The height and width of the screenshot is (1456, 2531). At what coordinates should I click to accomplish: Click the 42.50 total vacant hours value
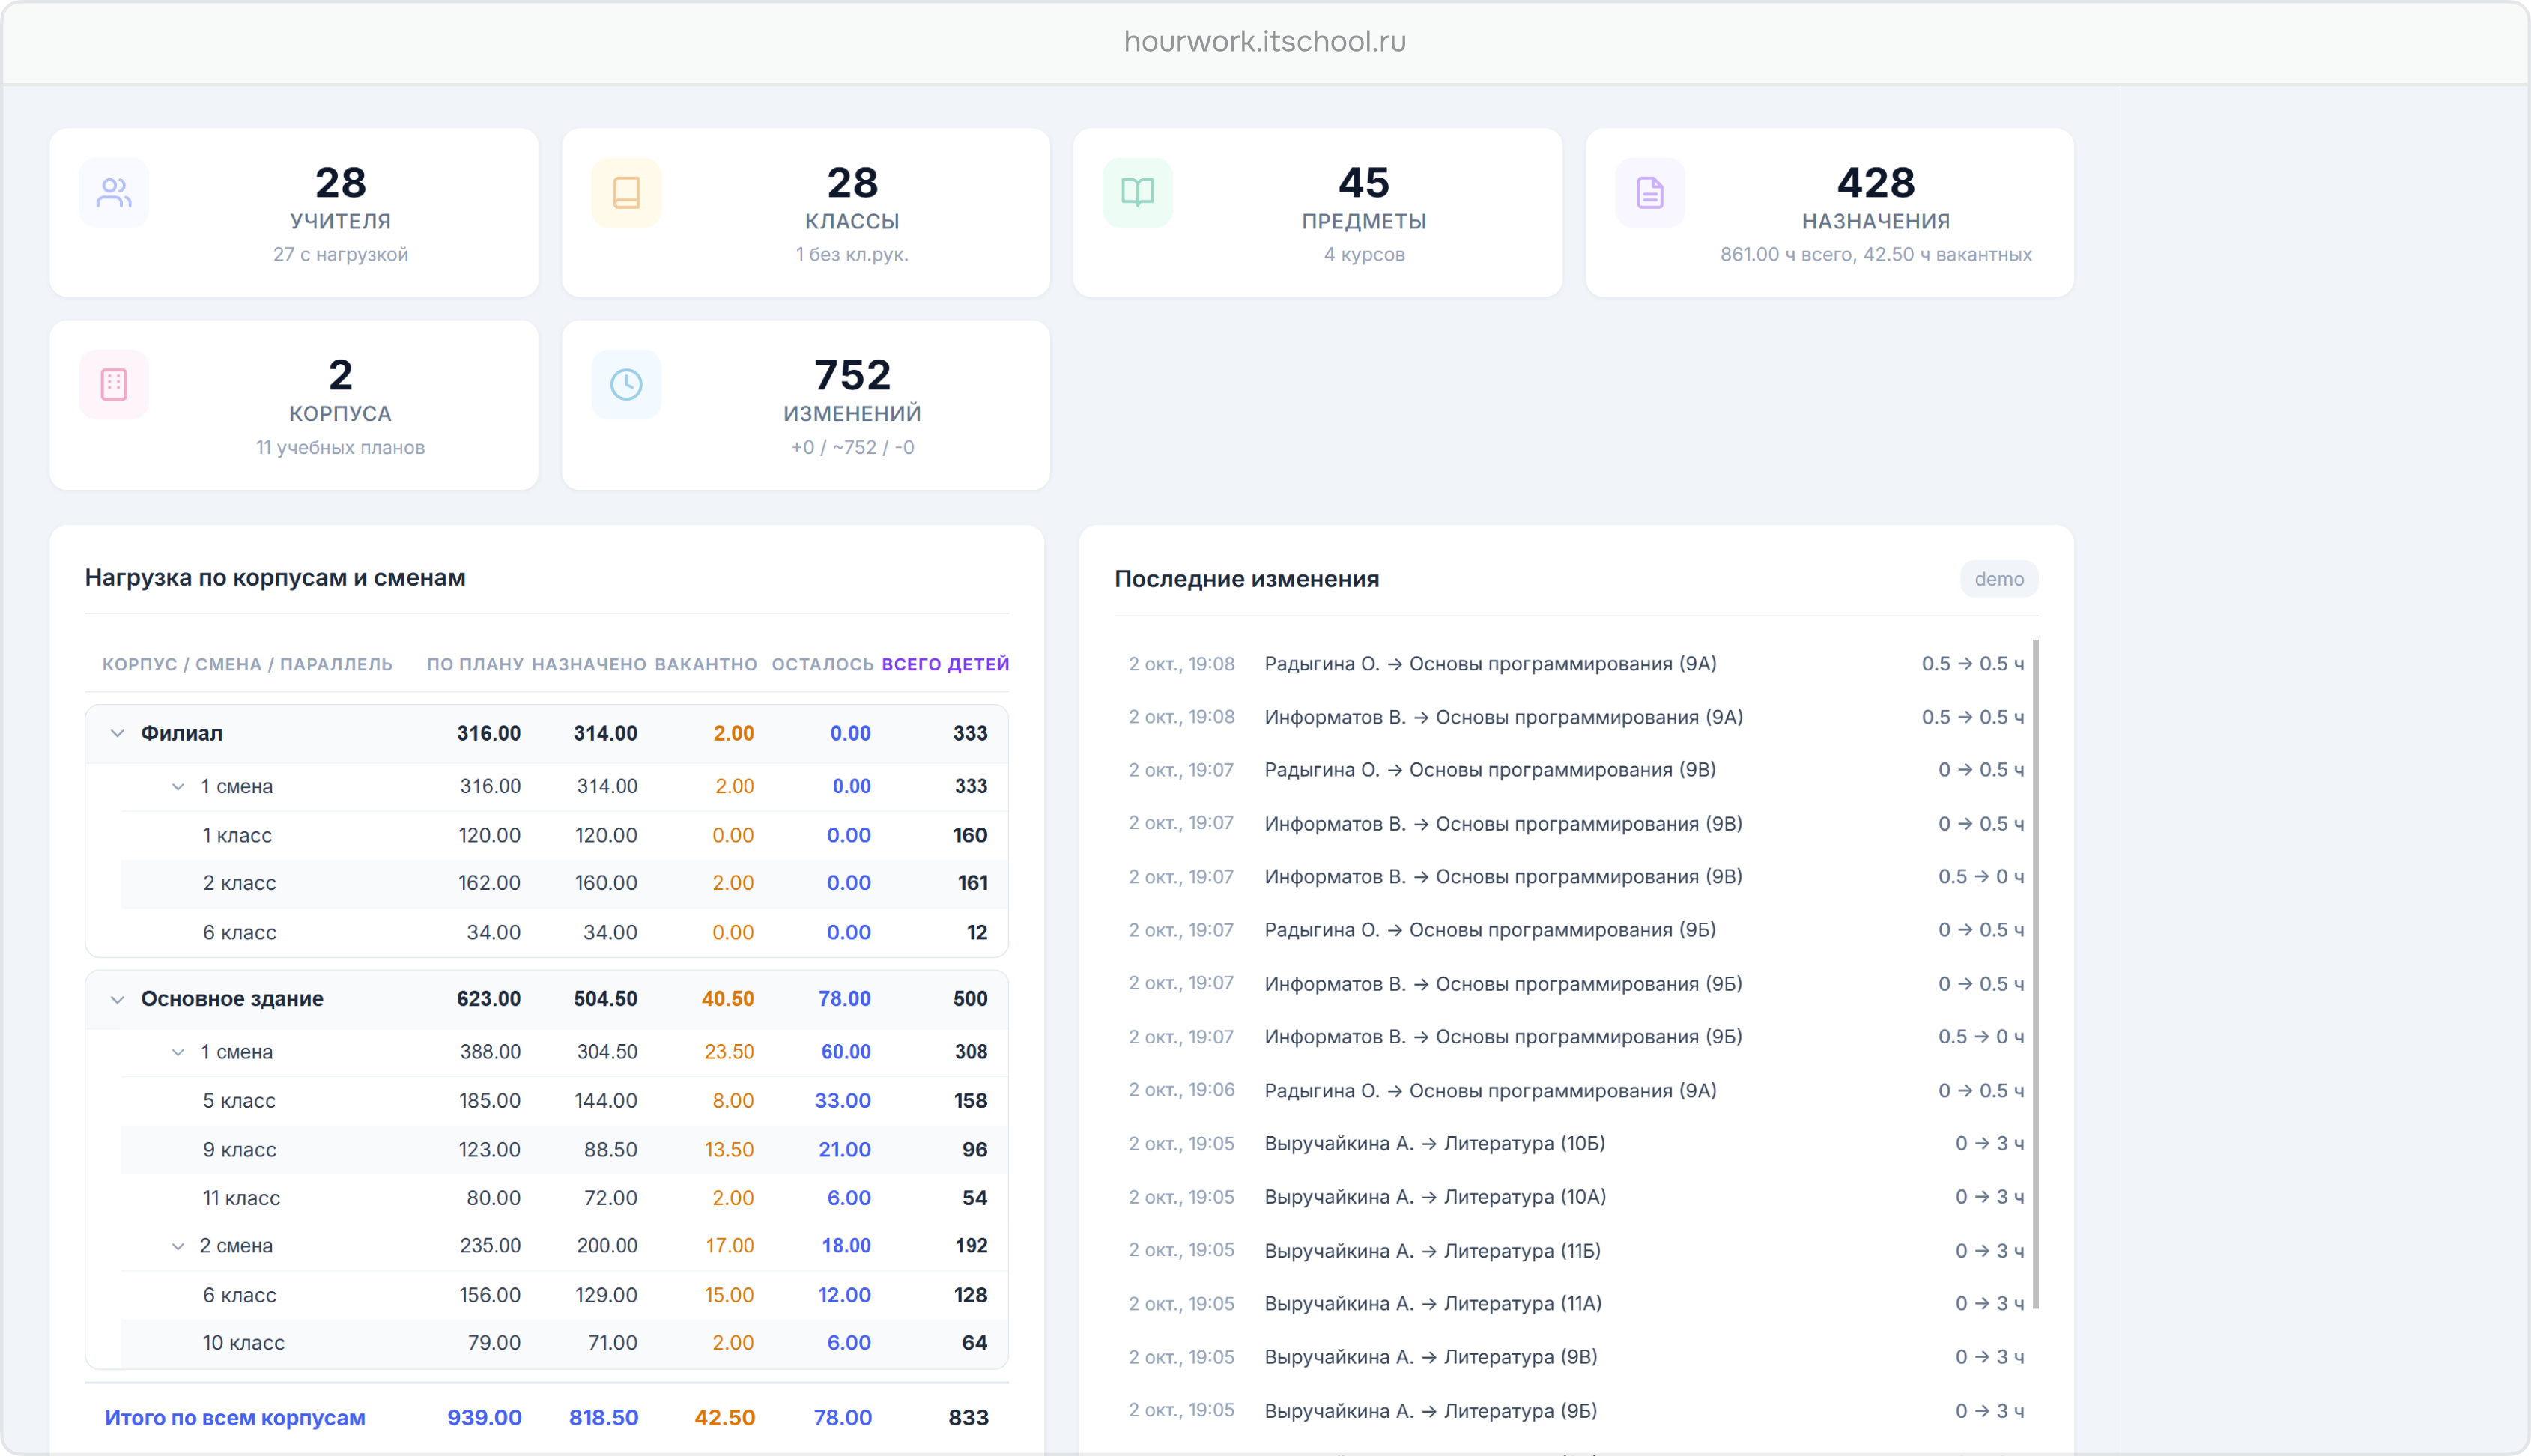click(x=725, y=1418)
